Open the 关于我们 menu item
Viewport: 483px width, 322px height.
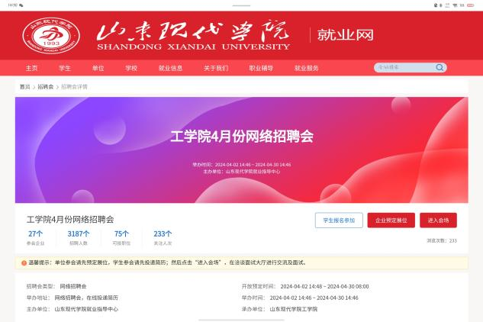pyautogui.click(x=216, y=68)
